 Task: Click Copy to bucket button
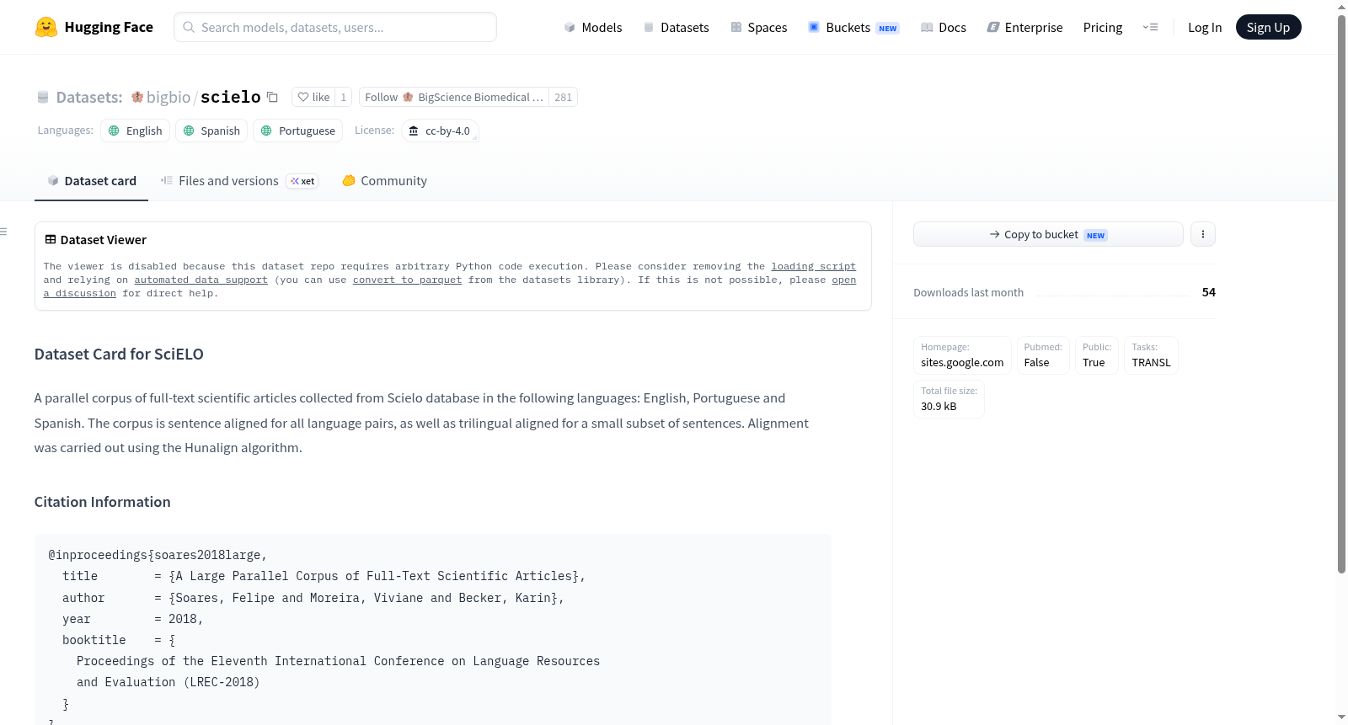pos(1048,234)
